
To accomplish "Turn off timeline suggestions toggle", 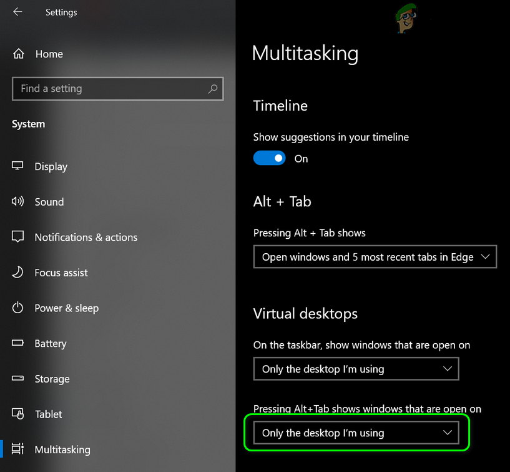I will [269, 158].
